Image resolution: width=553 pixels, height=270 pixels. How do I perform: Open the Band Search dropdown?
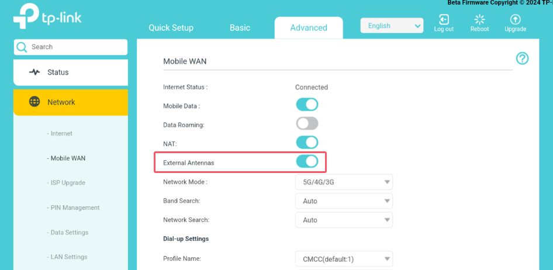click(x=344, y=201)
